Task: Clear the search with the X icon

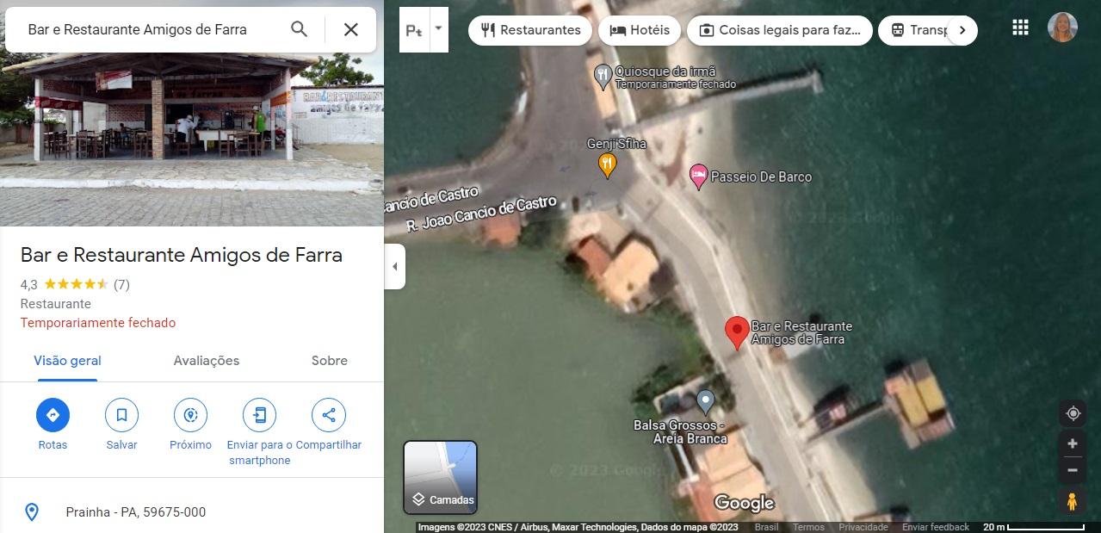Action: click(351, 29)
